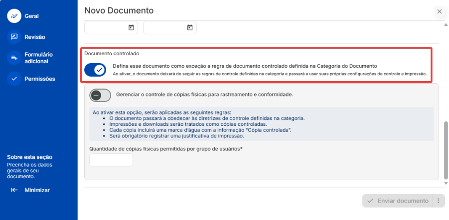The image size is (449, 220).
Task: Click the Minimizar collapse arrow icon
Action: [14, 190]
